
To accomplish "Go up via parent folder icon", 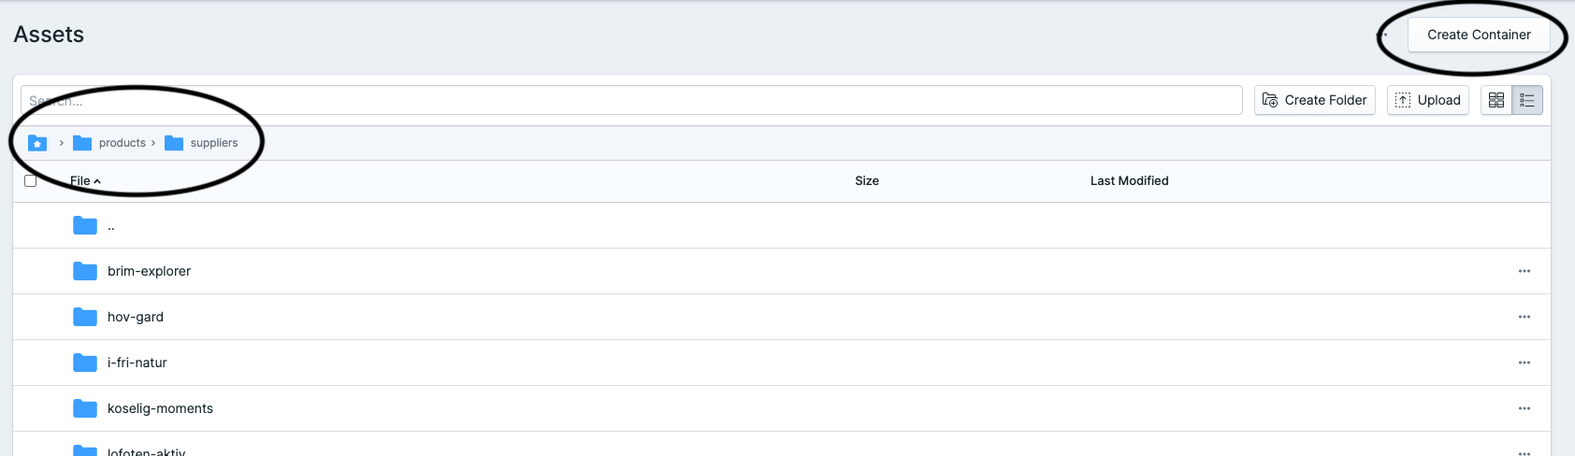I will click(85, 225).
